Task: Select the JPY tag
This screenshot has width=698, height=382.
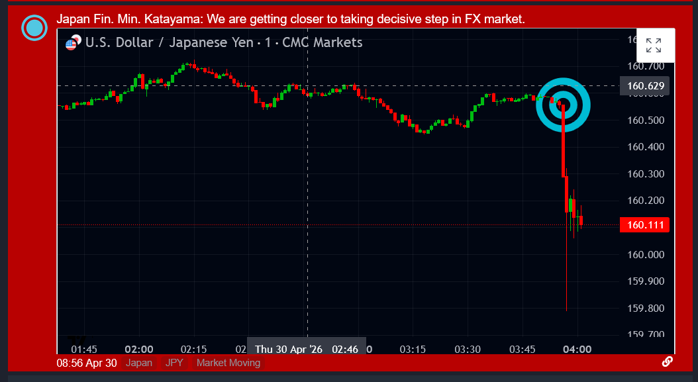Action: click(x=174, y=363)
